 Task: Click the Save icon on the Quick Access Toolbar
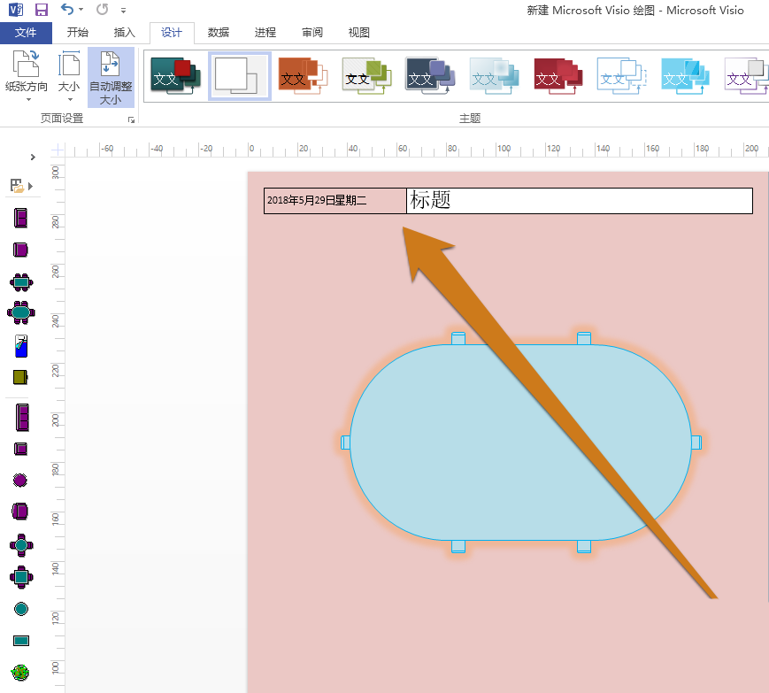pyautogui.click(x=41, y=9)
